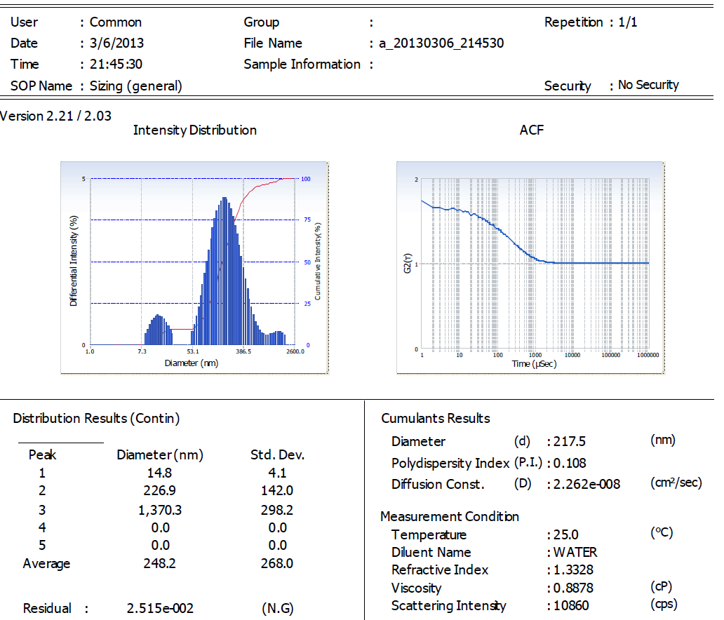
Task: Click the Diluent Name value WATER
Action: (x=575, y=553)
